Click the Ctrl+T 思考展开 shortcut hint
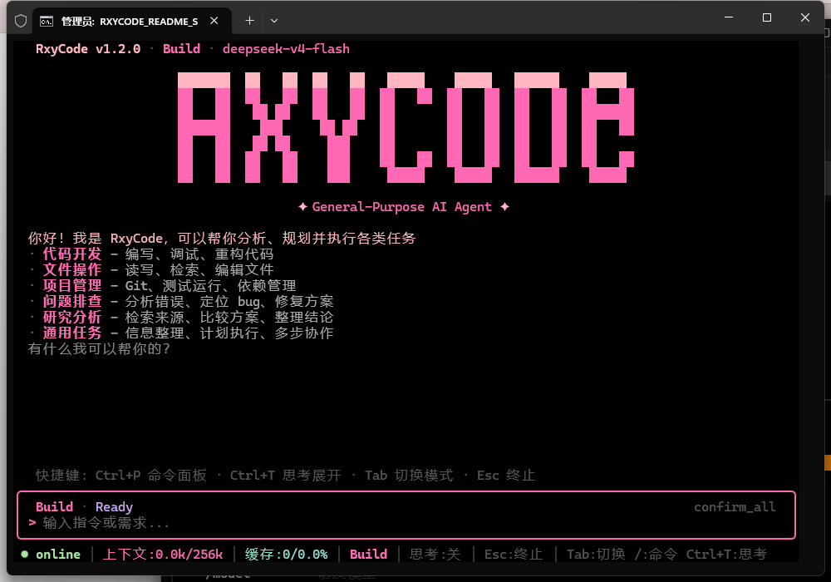831x582 pixels. (286, 476)
